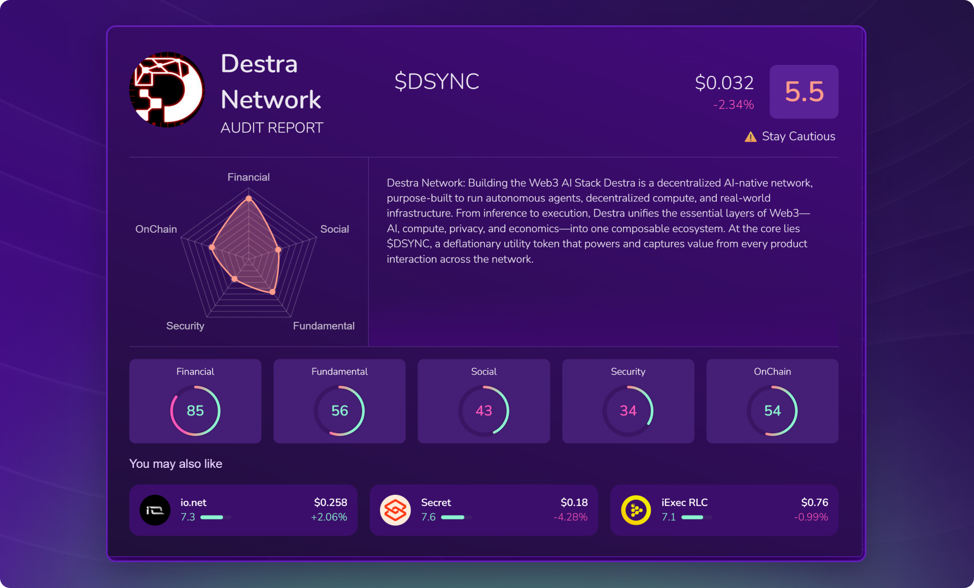Click the 5.5 overall score badge
The height and width of the screenshot is (588, 974).
[x=804, y=92]
